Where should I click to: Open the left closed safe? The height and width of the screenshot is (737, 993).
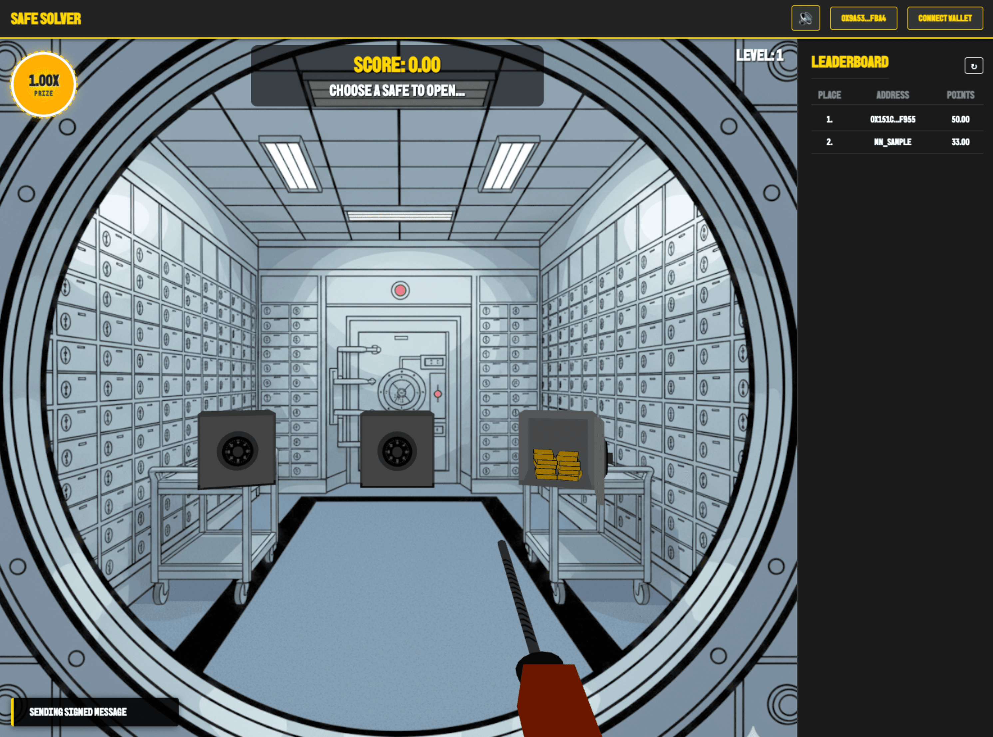pyautogui.click(x=236, y=449)
